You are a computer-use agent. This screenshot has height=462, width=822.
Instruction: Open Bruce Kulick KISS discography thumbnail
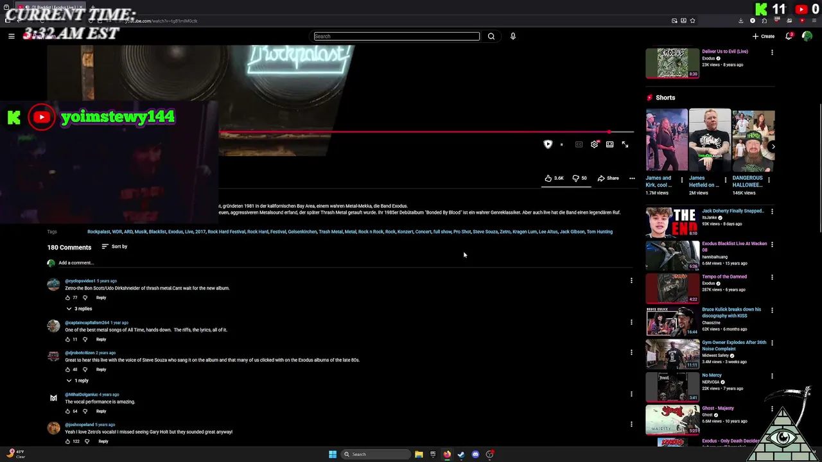pyautogui.click(x=672, y=321)
